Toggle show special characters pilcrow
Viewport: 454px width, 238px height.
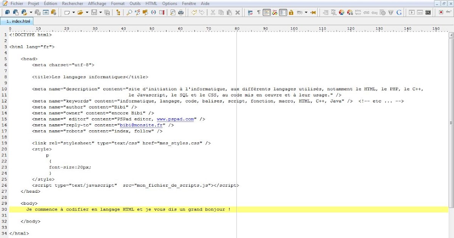(259, 12)
